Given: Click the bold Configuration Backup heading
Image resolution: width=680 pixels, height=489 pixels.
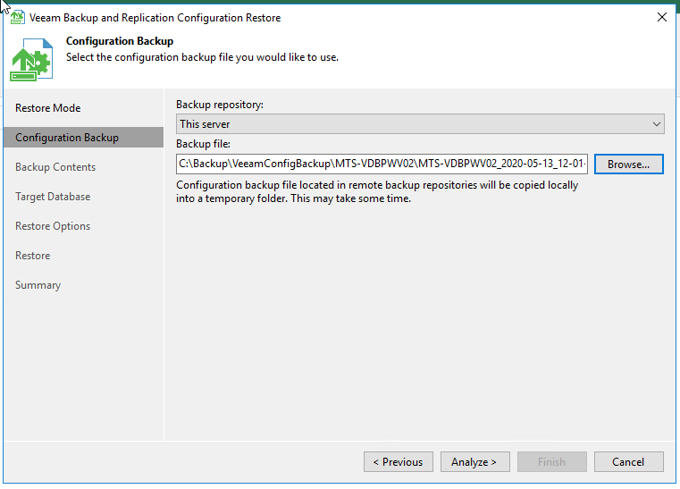Looking at the screenshot, I should tap(120, 41).
